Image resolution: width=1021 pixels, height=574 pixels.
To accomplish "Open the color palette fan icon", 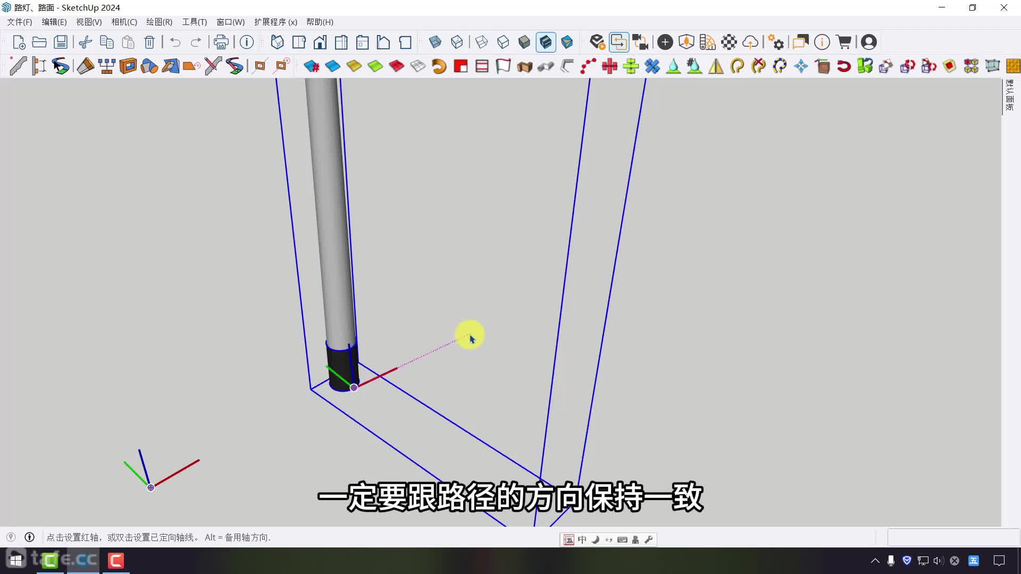I will [708, 42].
